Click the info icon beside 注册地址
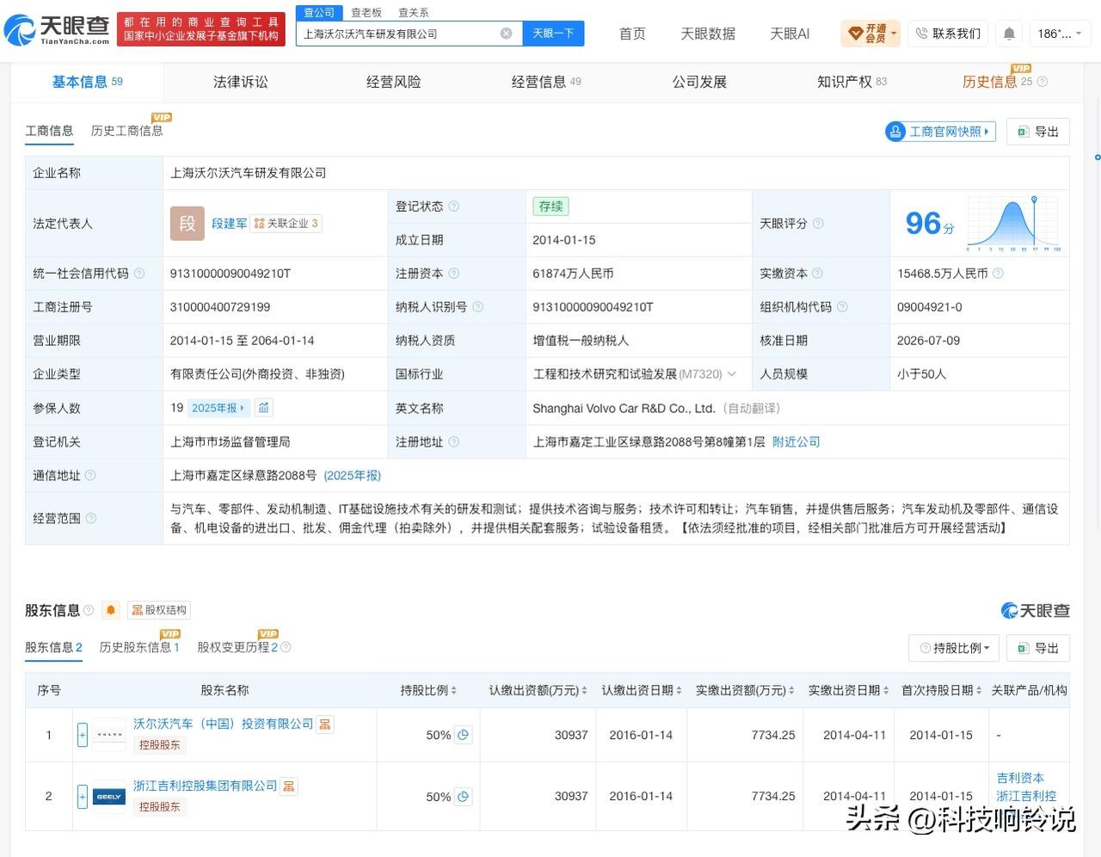The image size is (1101, 857). point(453,442)
